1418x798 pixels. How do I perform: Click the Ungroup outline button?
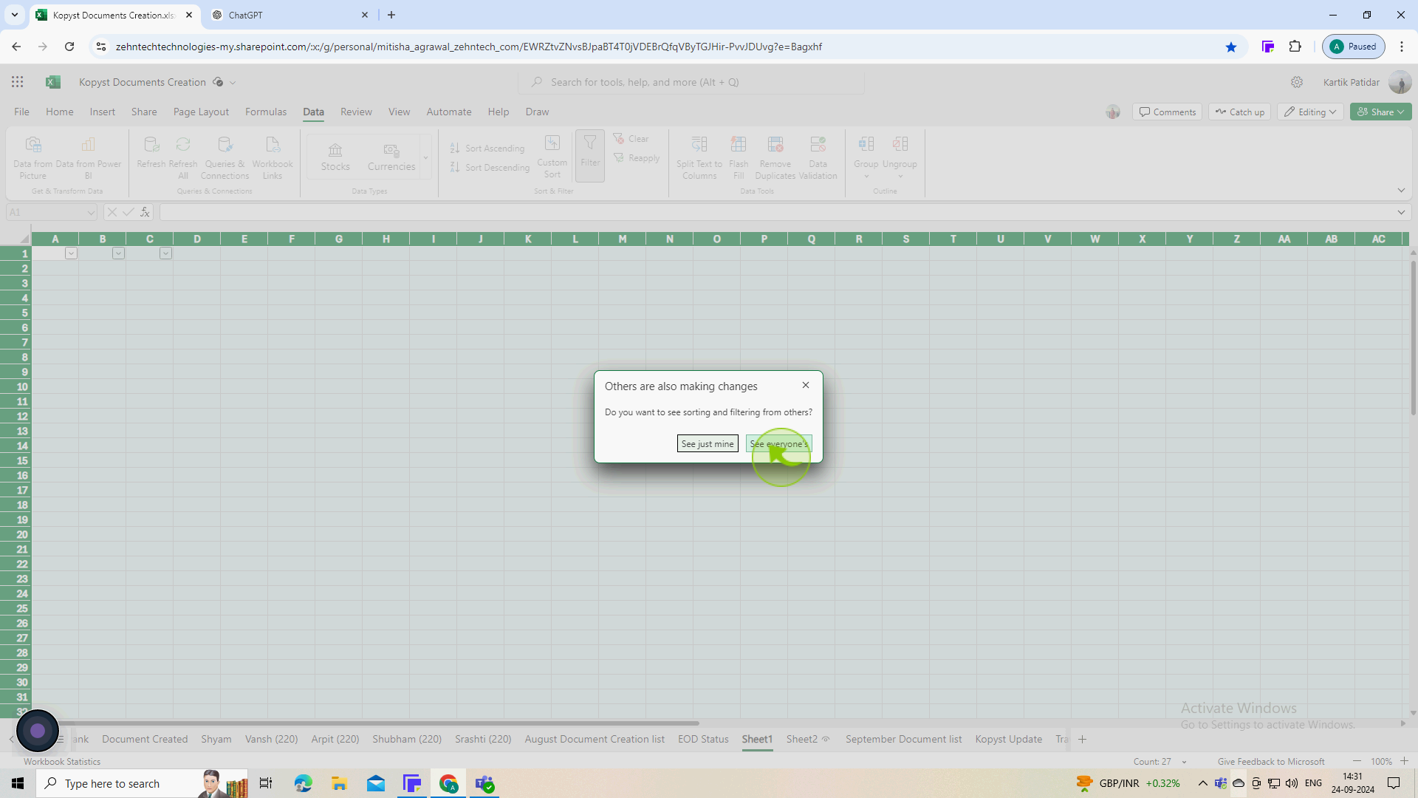(900, 157)
